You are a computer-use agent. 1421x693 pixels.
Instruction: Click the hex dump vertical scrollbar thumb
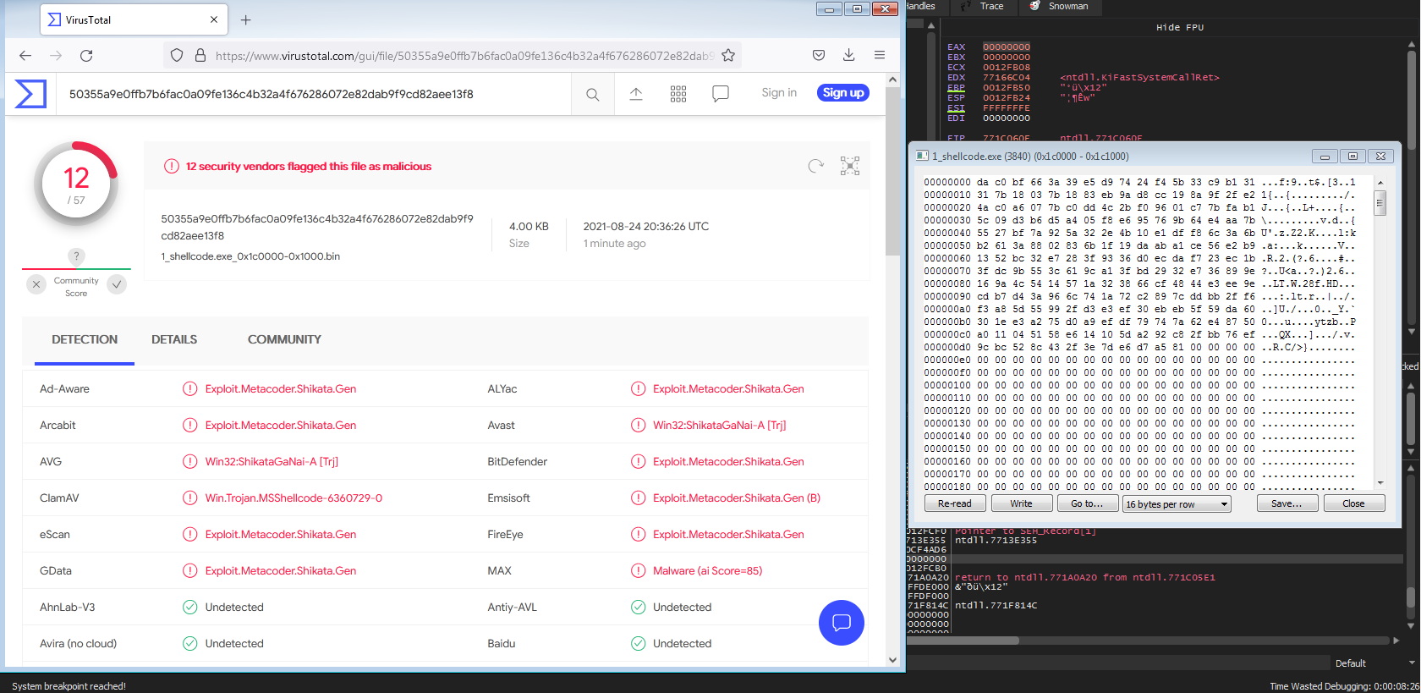click(x=1380, y=203)
